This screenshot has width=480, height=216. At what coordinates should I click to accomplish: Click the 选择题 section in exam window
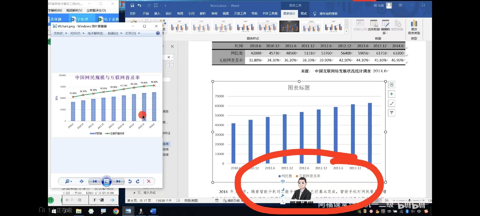(x=56, y=19)
